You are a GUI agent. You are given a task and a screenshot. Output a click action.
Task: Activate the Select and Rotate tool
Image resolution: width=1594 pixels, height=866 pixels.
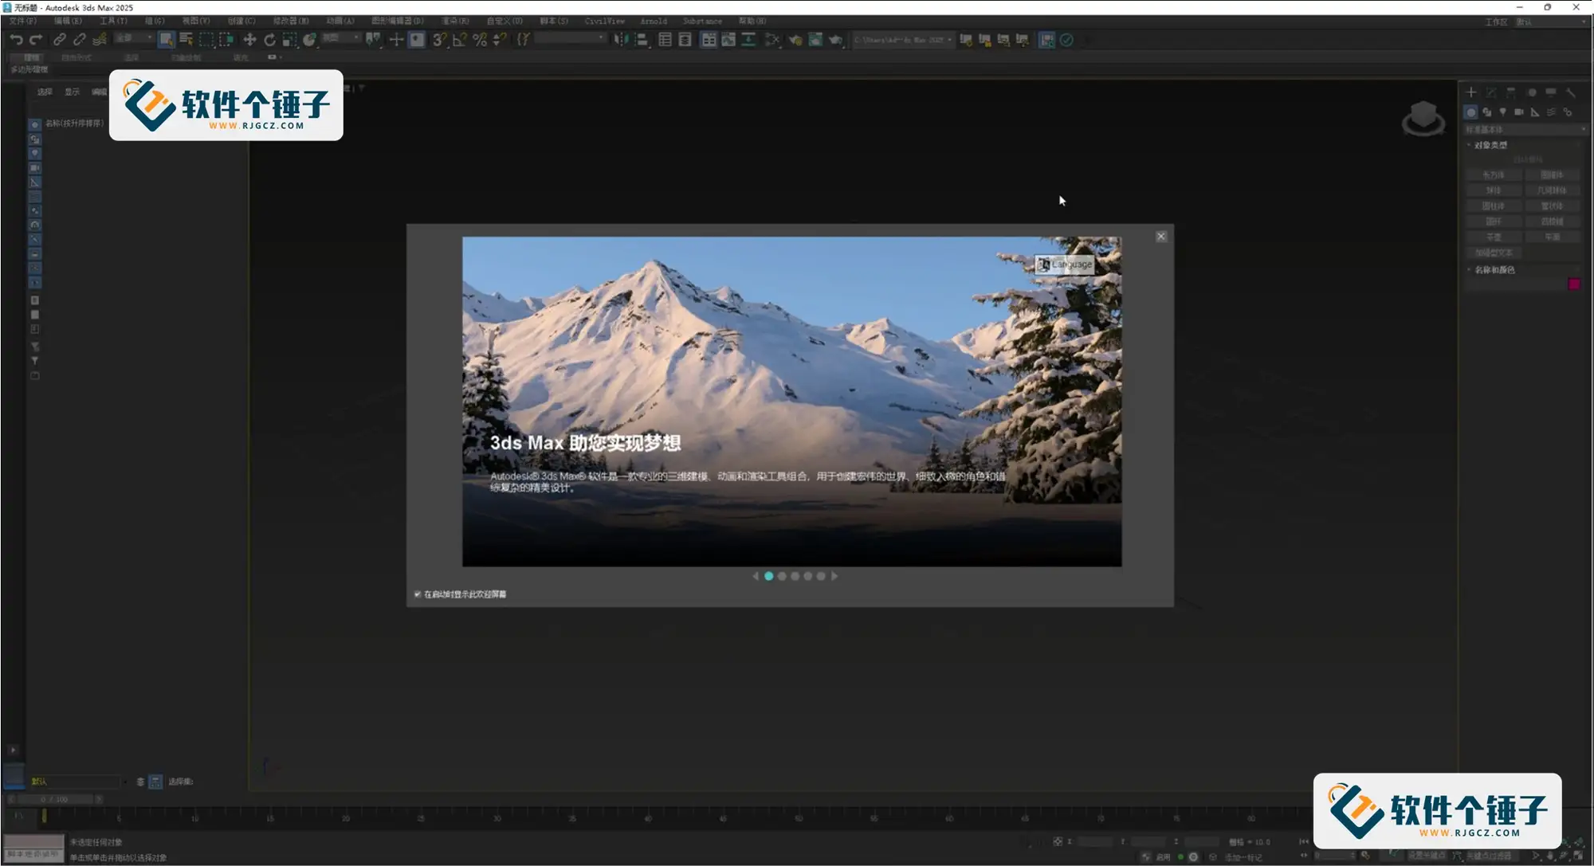tap(269, 40)
